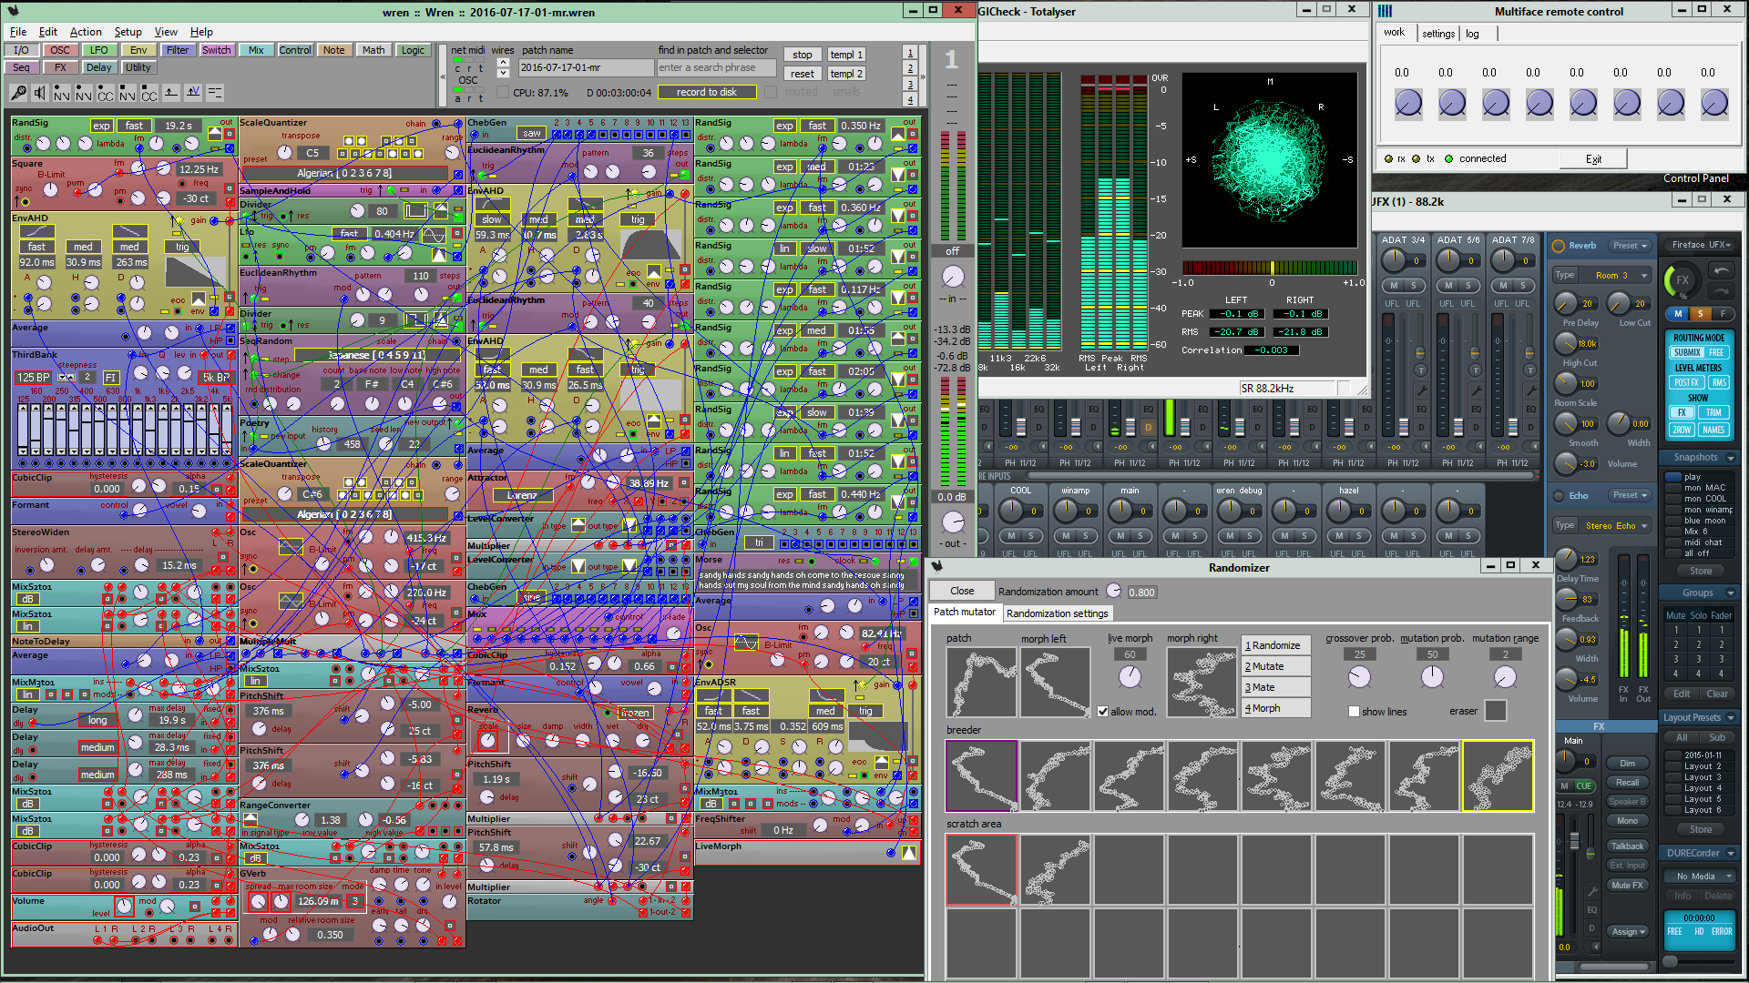Open the Action menu in wren

pos(86,31)
